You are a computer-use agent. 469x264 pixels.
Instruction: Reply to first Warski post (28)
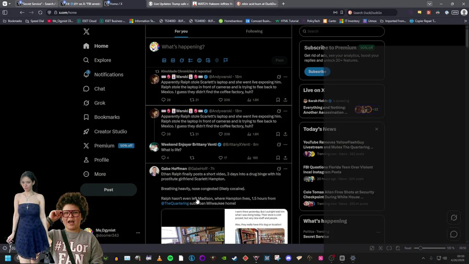tap(166, 100)
